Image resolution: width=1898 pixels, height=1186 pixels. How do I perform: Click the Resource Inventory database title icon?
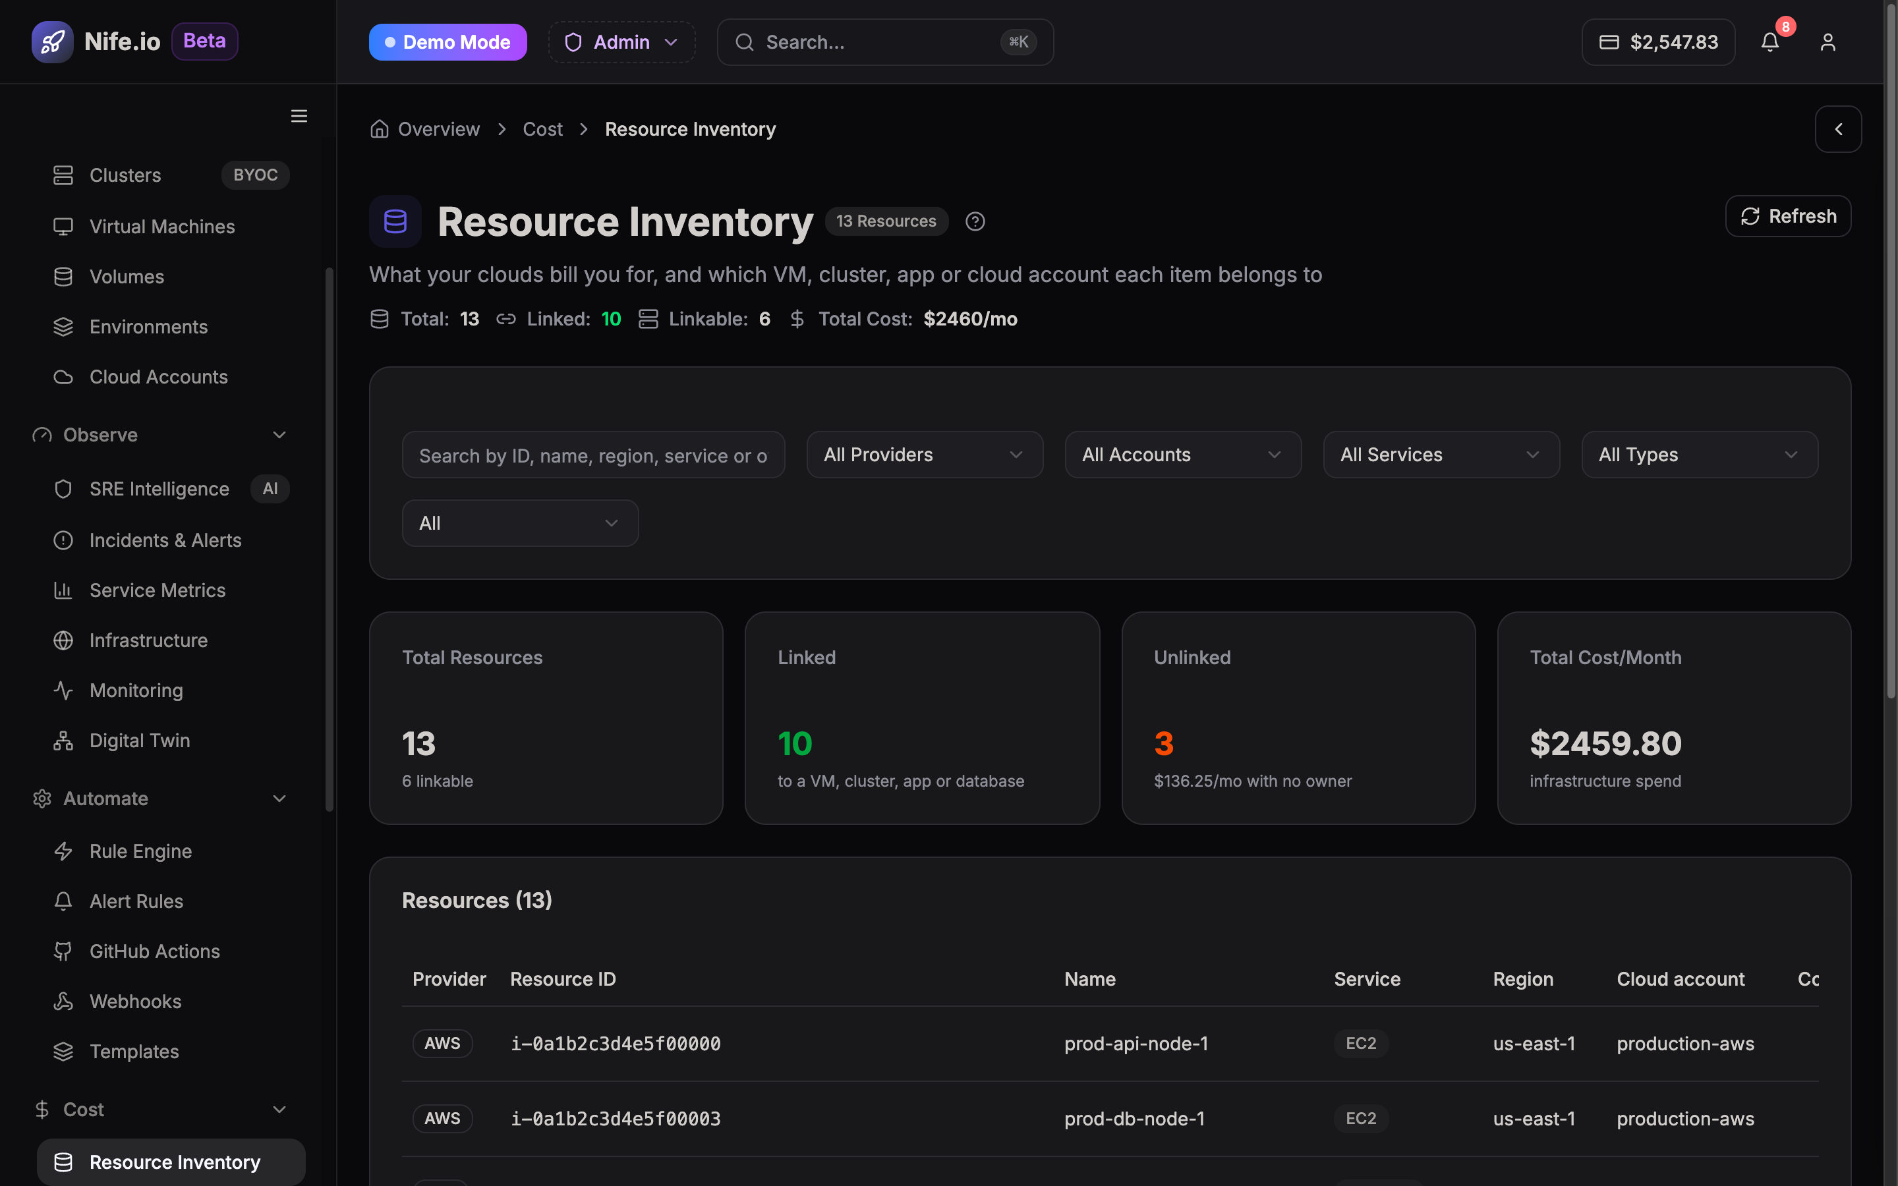coord(395,221)
